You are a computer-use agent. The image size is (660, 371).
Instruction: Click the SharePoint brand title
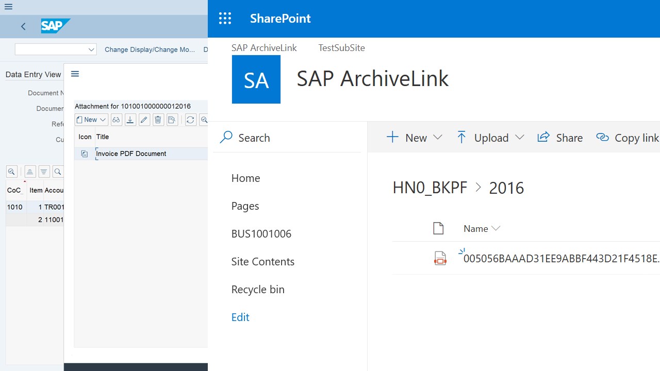(280, 19)
